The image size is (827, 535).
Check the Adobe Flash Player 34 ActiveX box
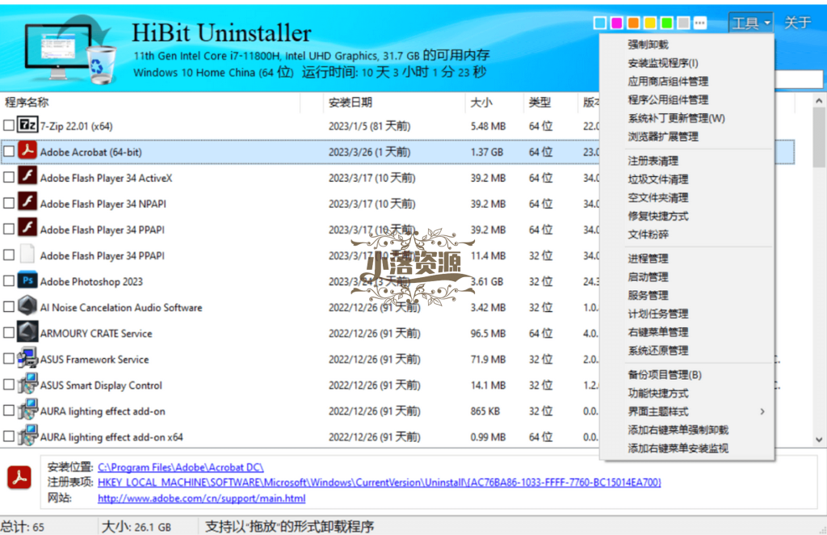pyautogui.click(x=8, y=177)
